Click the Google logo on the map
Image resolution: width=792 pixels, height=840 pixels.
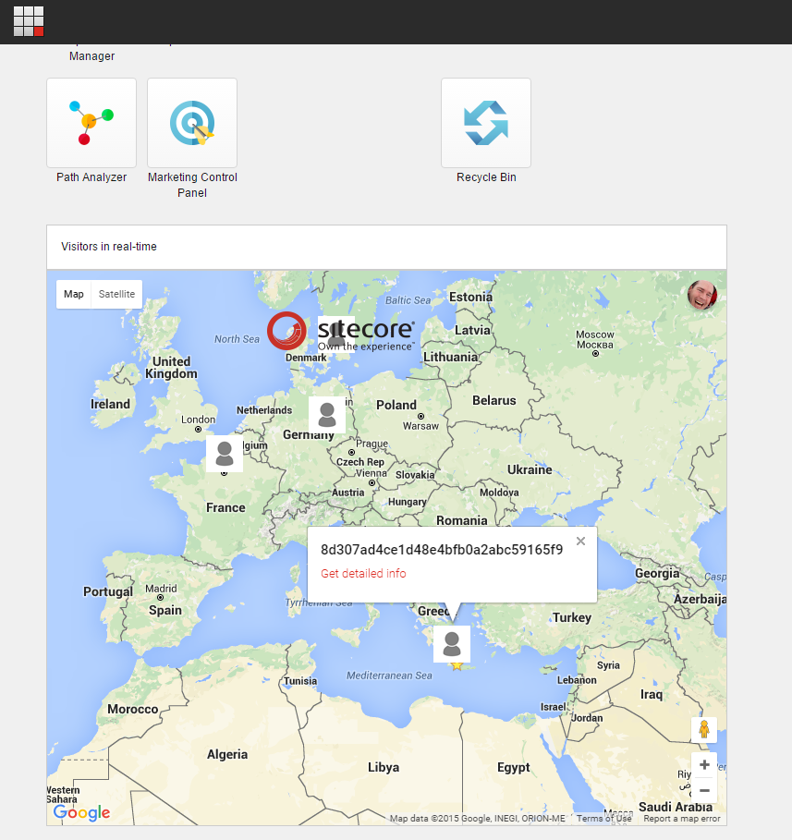click(81, 813)
